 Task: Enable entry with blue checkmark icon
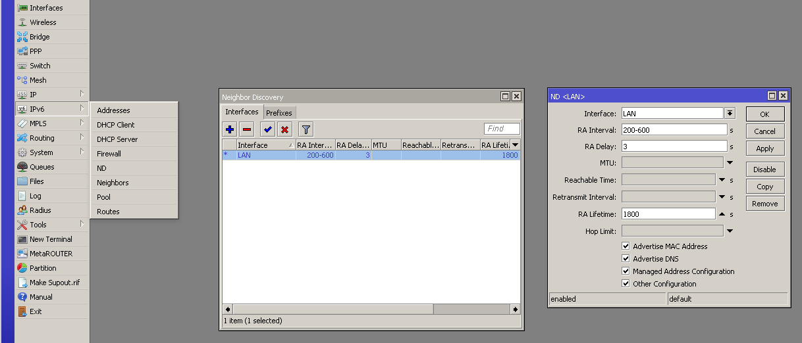(267, 129)
